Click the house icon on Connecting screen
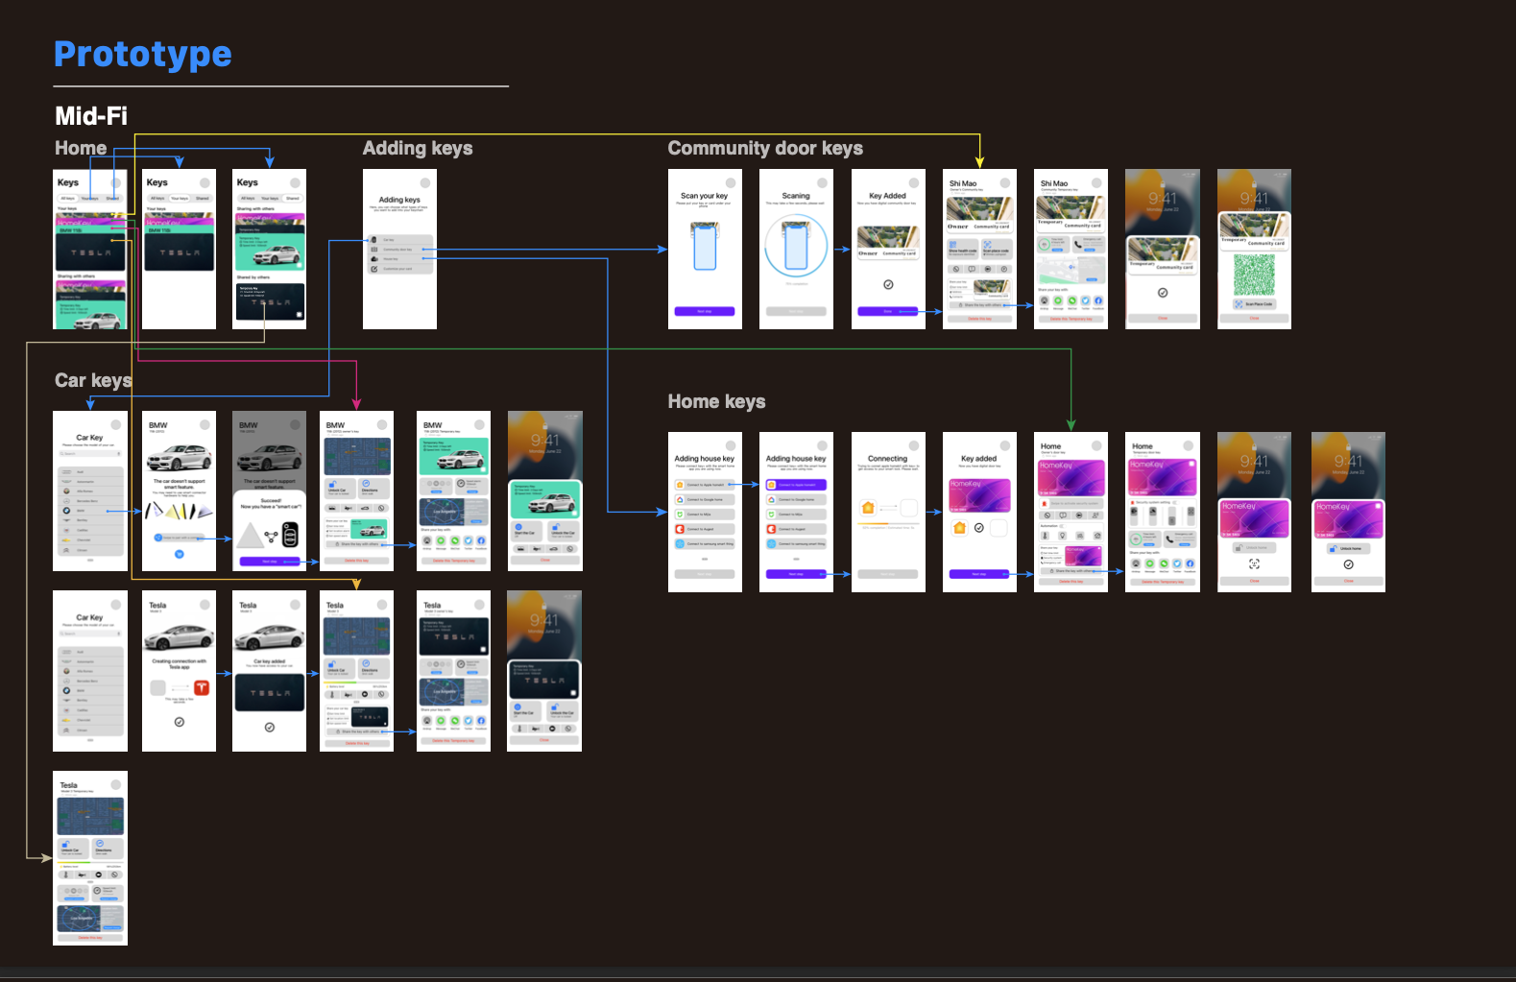This screenshot has width=1516, height=982. click(x=868, y=508)
